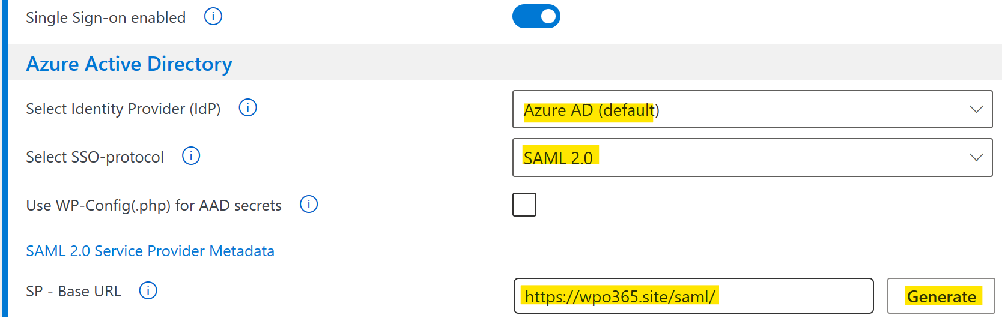Open the SAML 2.0 protocol dropdown

tap(752, 158)
